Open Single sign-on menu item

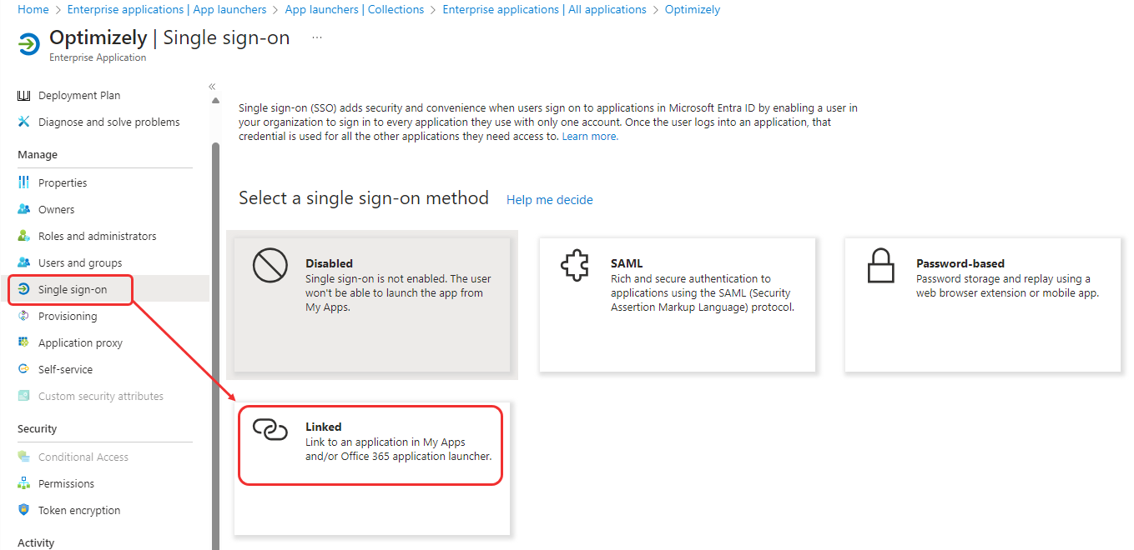tap(73, 289)
